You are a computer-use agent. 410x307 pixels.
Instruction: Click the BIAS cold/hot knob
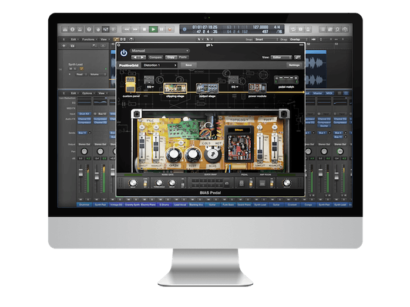pos(212,155)
